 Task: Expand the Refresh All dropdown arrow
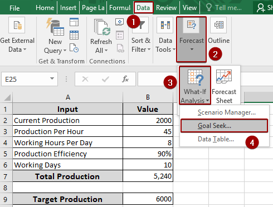click(106, 50)
